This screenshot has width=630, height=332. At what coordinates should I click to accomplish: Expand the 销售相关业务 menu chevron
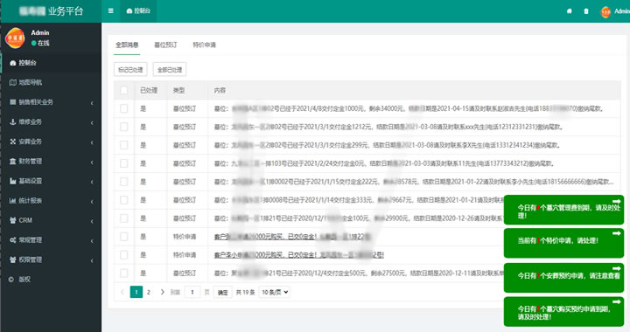tap(92, 103)
